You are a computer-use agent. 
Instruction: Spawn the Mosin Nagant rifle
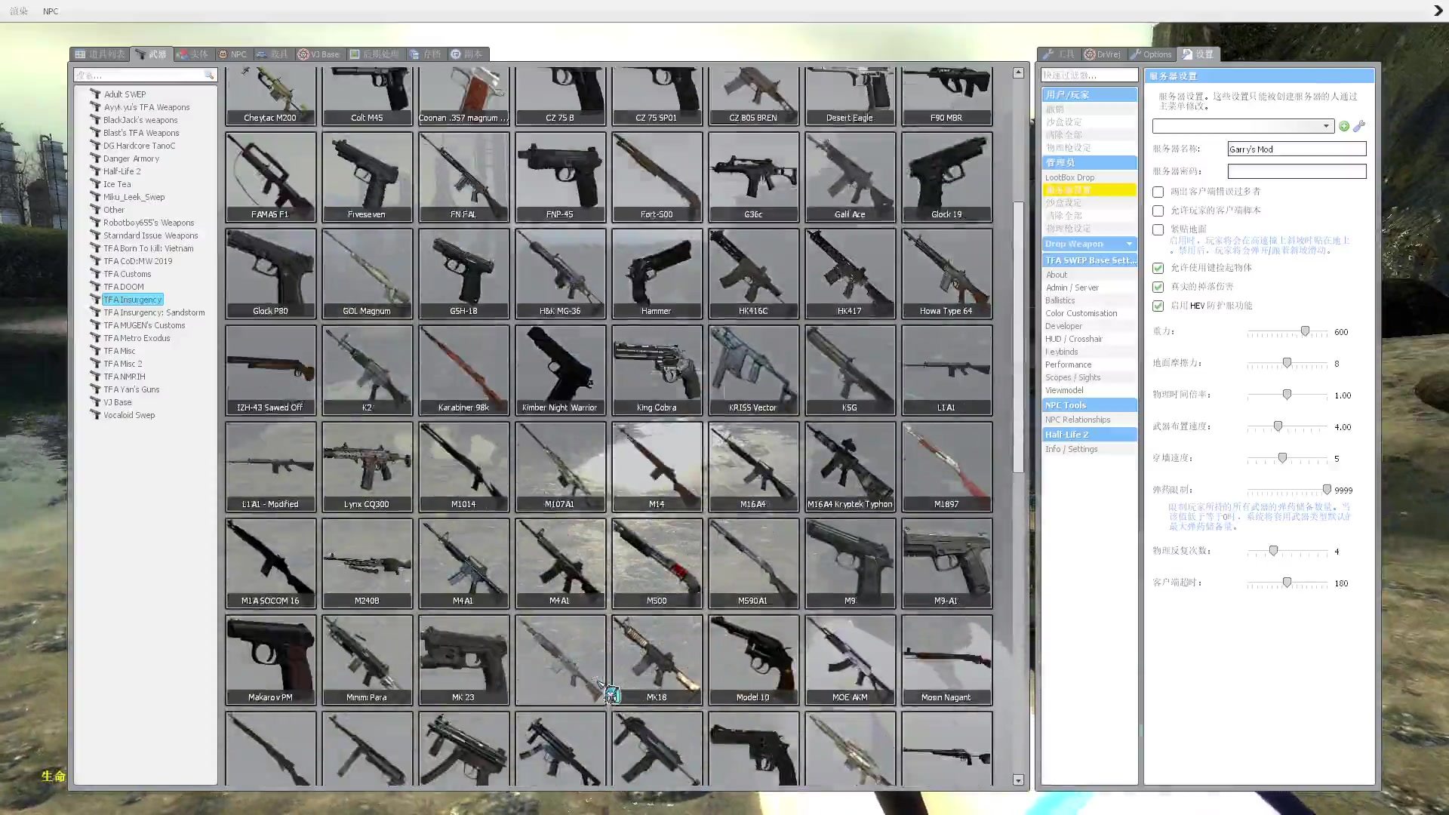click(x=946, y=660)
